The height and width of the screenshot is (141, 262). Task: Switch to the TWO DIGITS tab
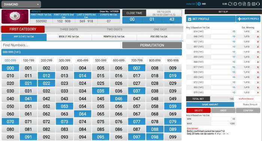point(115,29)
